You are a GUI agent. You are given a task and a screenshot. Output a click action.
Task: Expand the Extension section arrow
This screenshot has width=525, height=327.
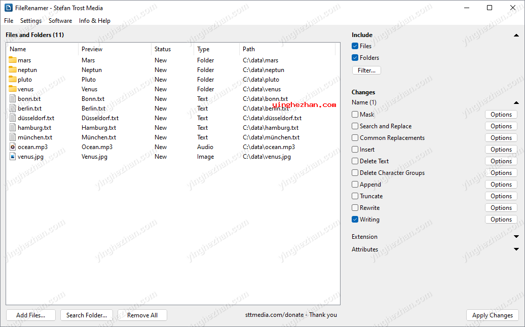click(516, 237)
